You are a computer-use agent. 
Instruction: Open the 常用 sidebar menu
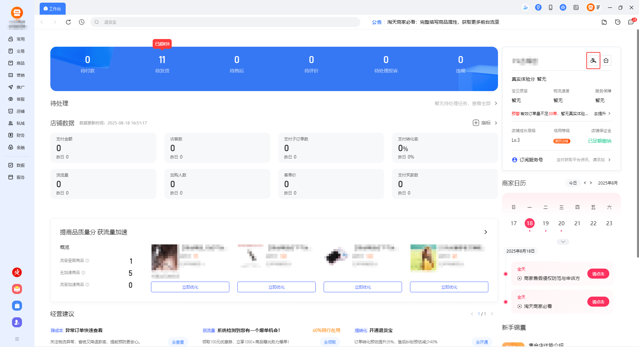[x=17, y=39]
